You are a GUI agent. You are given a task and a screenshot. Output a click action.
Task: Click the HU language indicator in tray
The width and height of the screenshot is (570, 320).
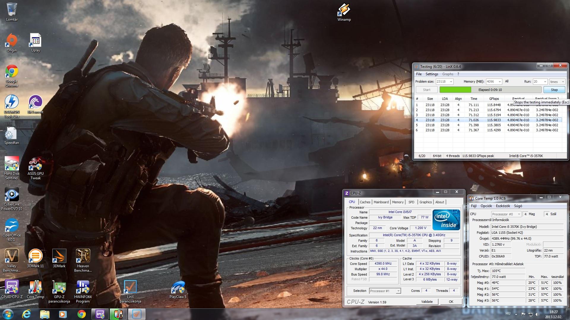(x=508, y=313)
